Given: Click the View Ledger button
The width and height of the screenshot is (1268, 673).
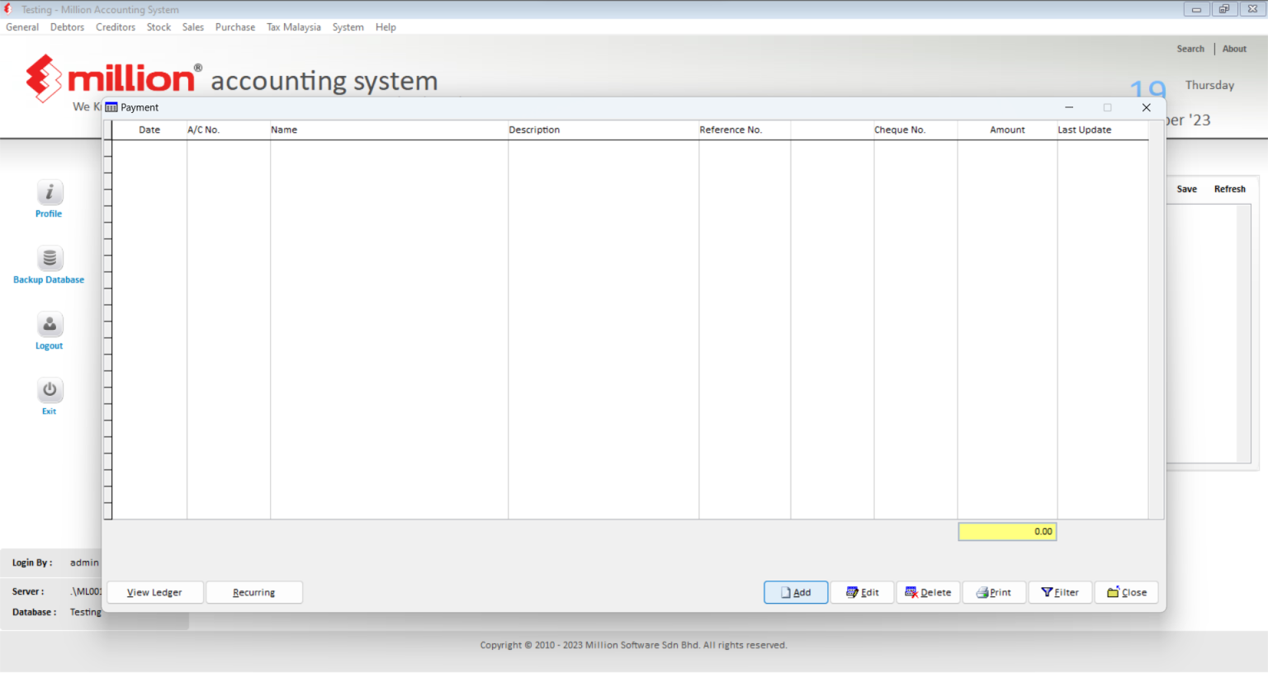Looking at the screenshot, I should tap(154, 592).
